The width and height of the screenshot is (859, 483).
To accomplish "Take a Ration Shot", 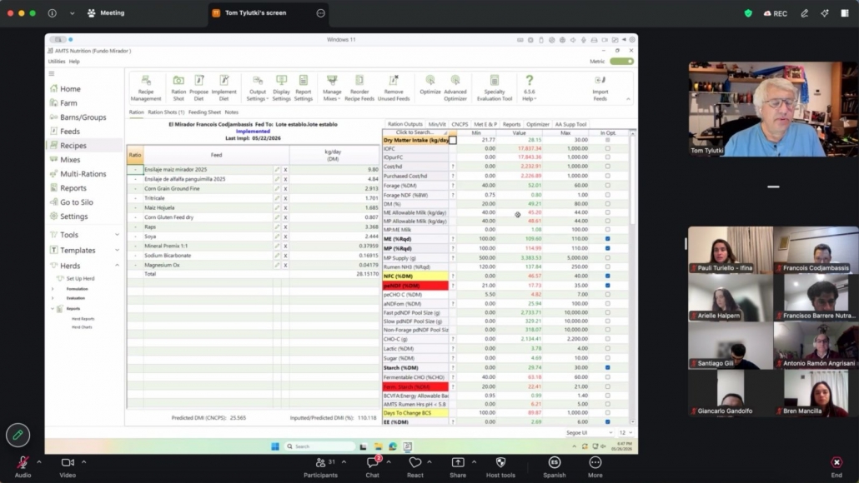I will (x=178, y=88).
